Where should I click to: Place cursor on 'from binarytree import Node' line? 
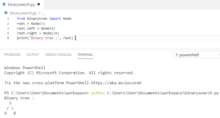44,18
